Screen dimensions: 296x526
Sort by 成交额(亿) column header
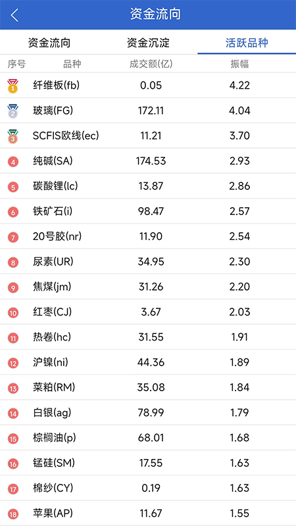point(151,64)
